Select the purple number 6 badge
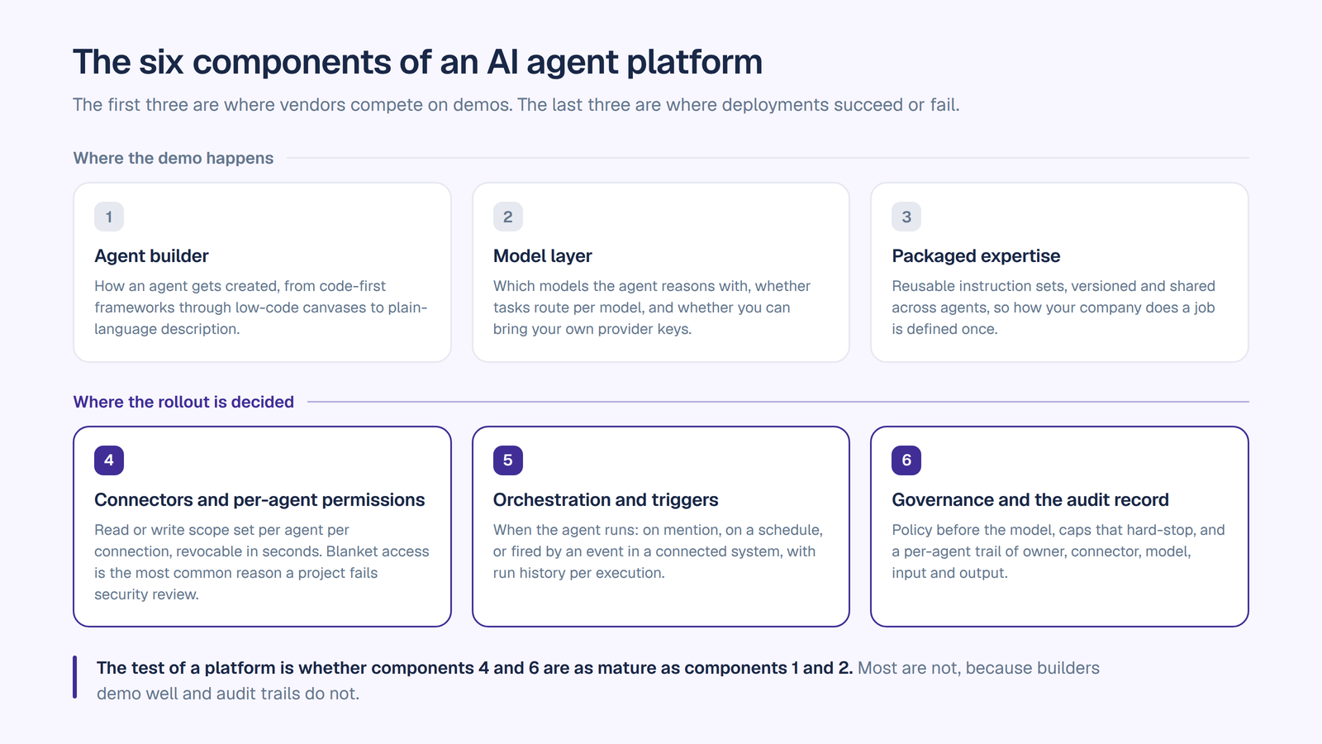 coord(906,460)
